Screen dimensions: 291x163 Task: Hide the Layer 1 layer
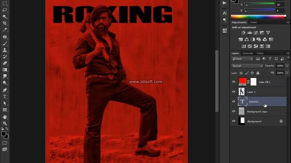click(234, 91)
